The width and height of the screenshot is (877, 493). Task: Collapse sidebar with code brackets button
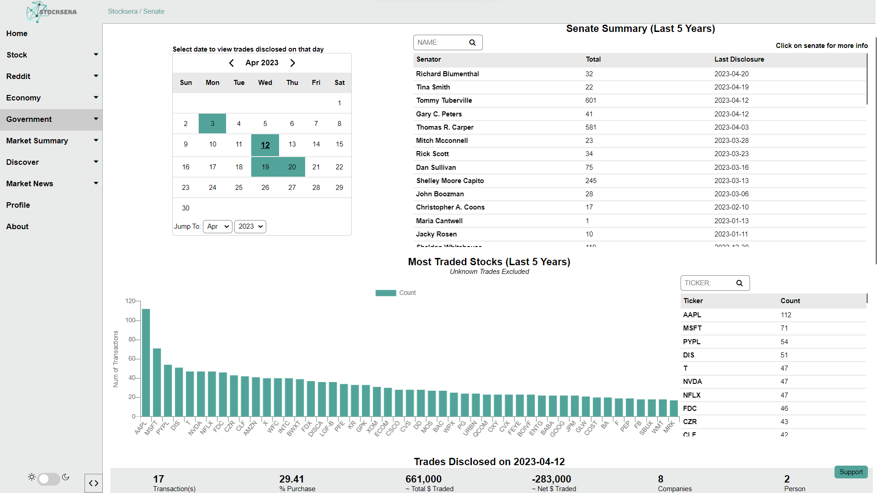[x=94, y=483]
